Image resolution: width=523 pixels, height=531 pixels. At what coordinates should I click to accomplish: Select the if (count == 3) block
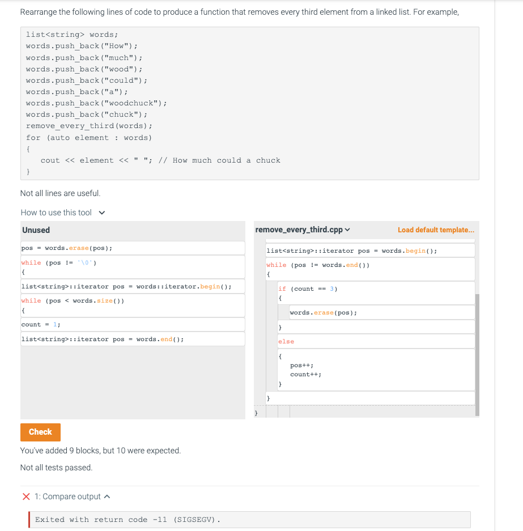point(376,294)
